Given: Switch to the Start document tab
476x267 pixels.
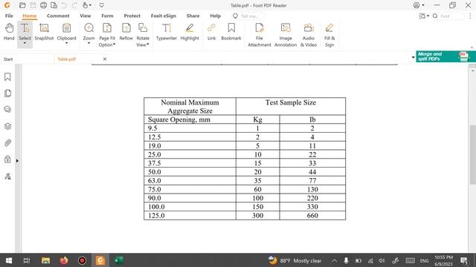Looking at the screenshot, I should 8,59.
